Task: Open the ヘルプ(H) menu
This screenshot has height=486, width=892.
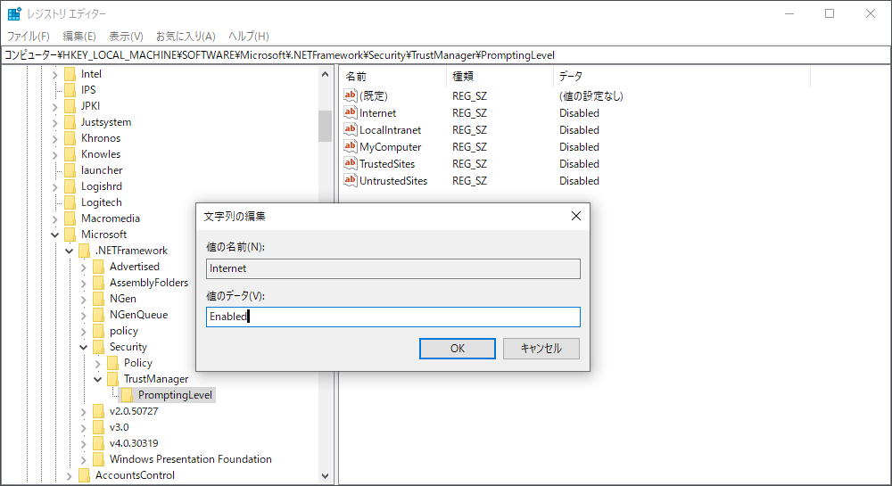Action: pos(248,37)
